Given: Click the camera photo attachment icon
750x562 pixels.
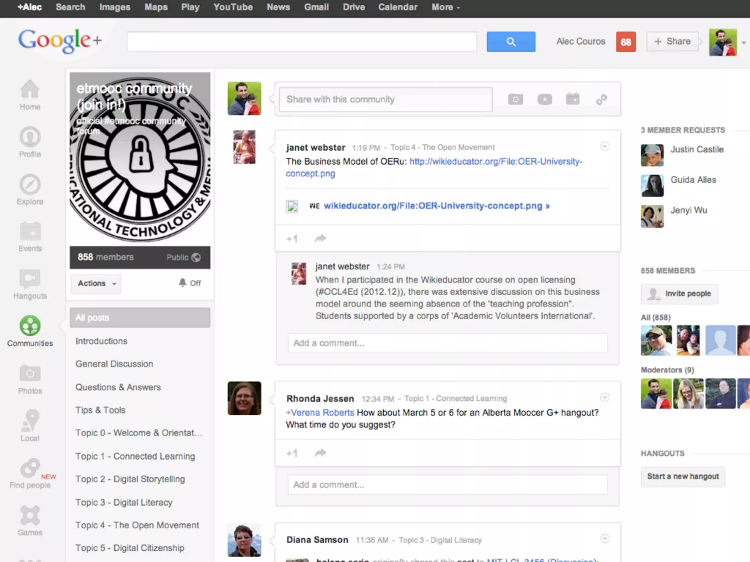Looking at the screenshot, I should tap(515, 99).
